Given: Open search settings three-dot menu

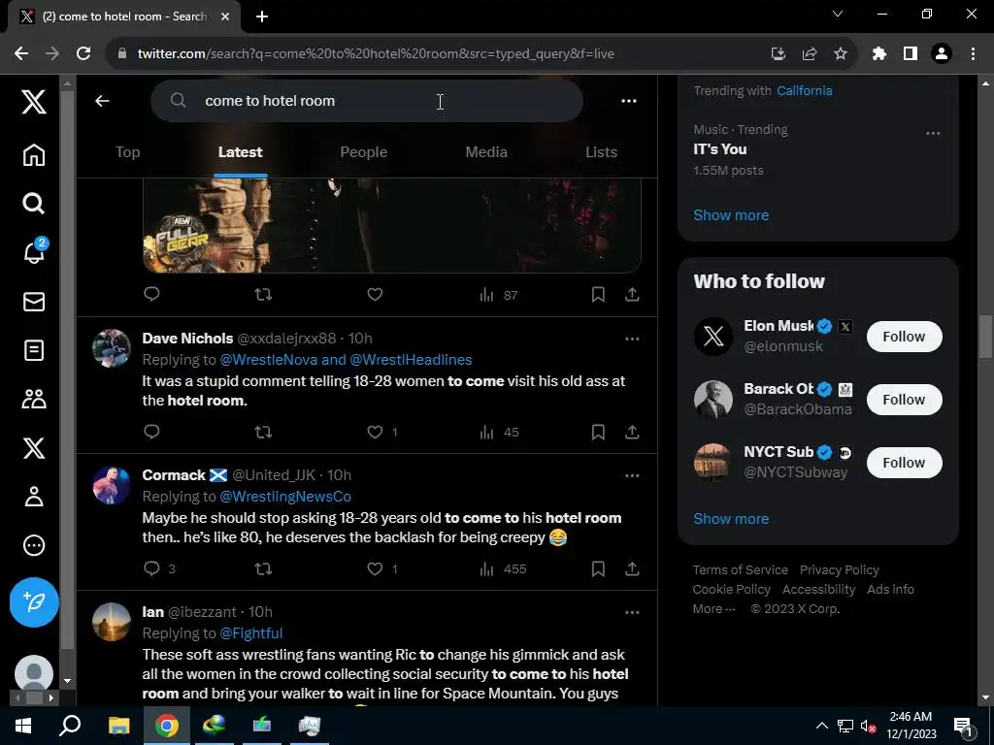Looking at the screenshot, I should (629, 101).
